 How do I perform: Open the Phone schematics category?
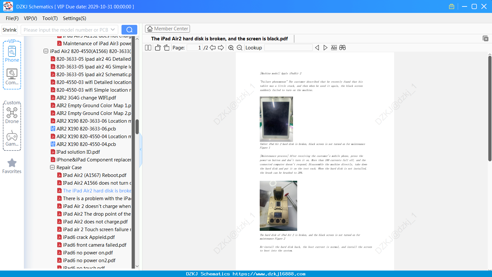[x=12, y=54]
